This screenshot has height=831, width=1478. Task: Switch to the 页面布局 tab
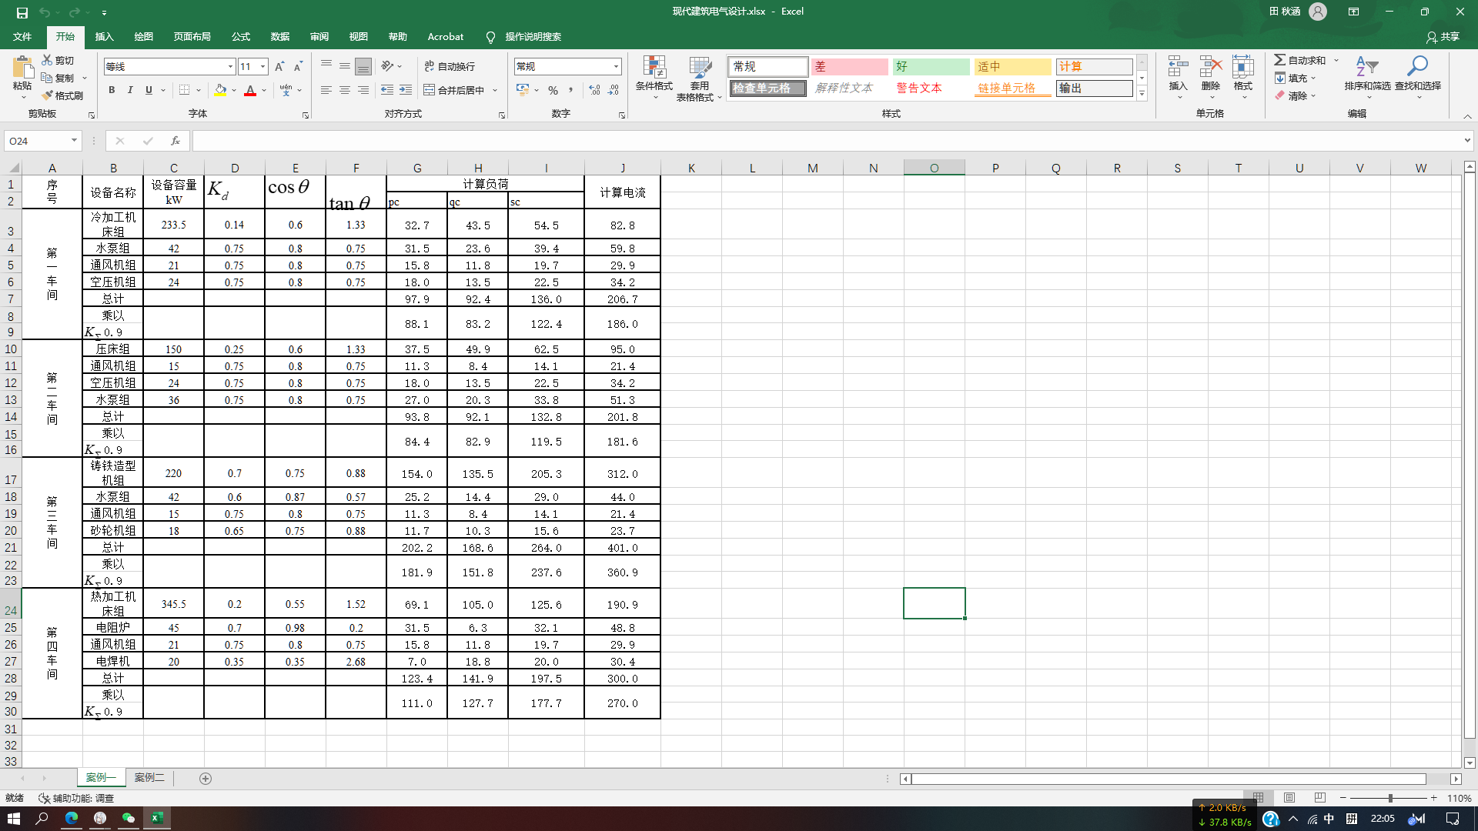pyautogui.click(x=192, y=36)
